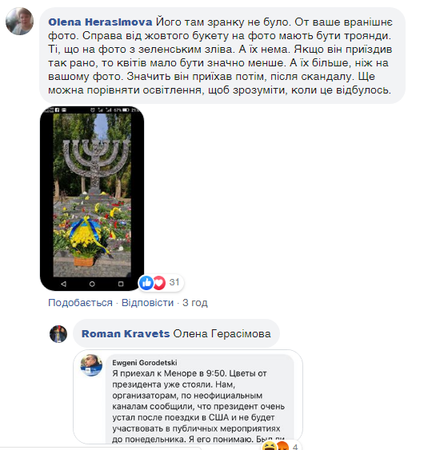Click the Олена Герасімова mention
Viewport: 428px width, 450px height.
click(x=222, y=334)
